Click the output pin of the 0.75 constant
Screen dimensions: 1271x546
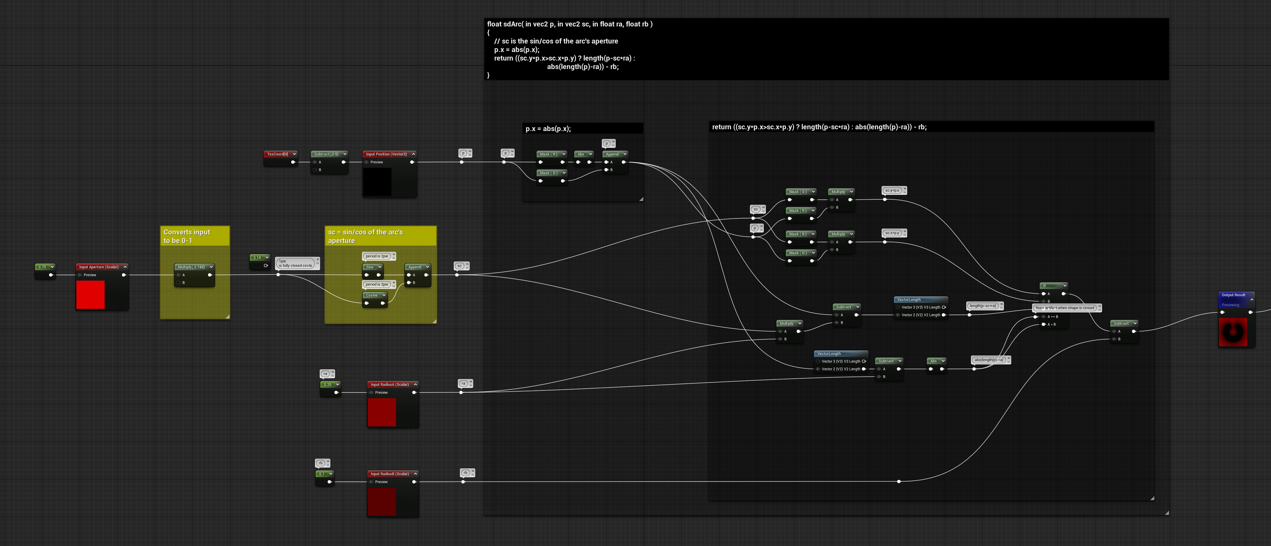[50, 275]
